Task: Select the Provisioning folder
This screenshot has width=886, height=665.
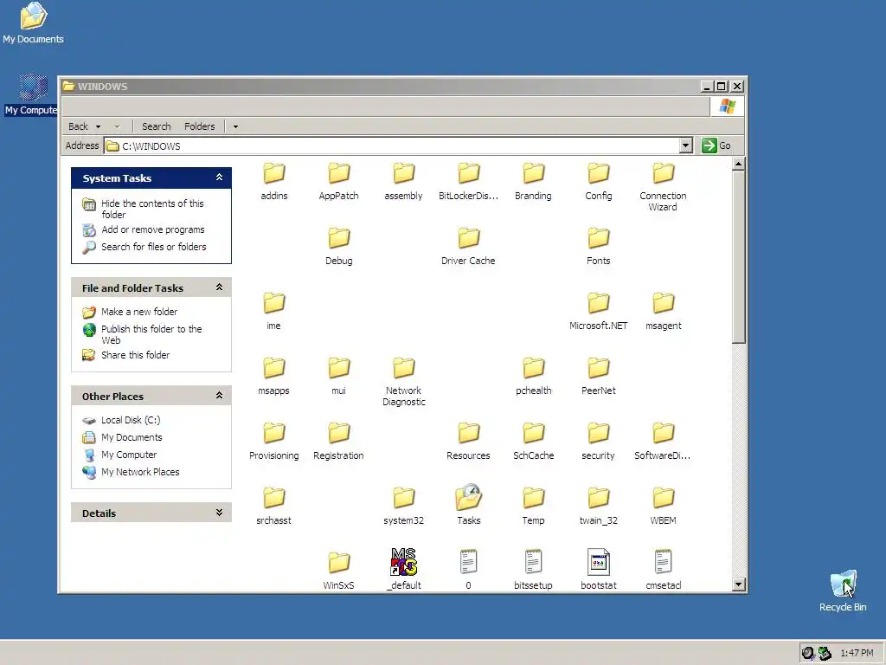Action: pos(274,441)
